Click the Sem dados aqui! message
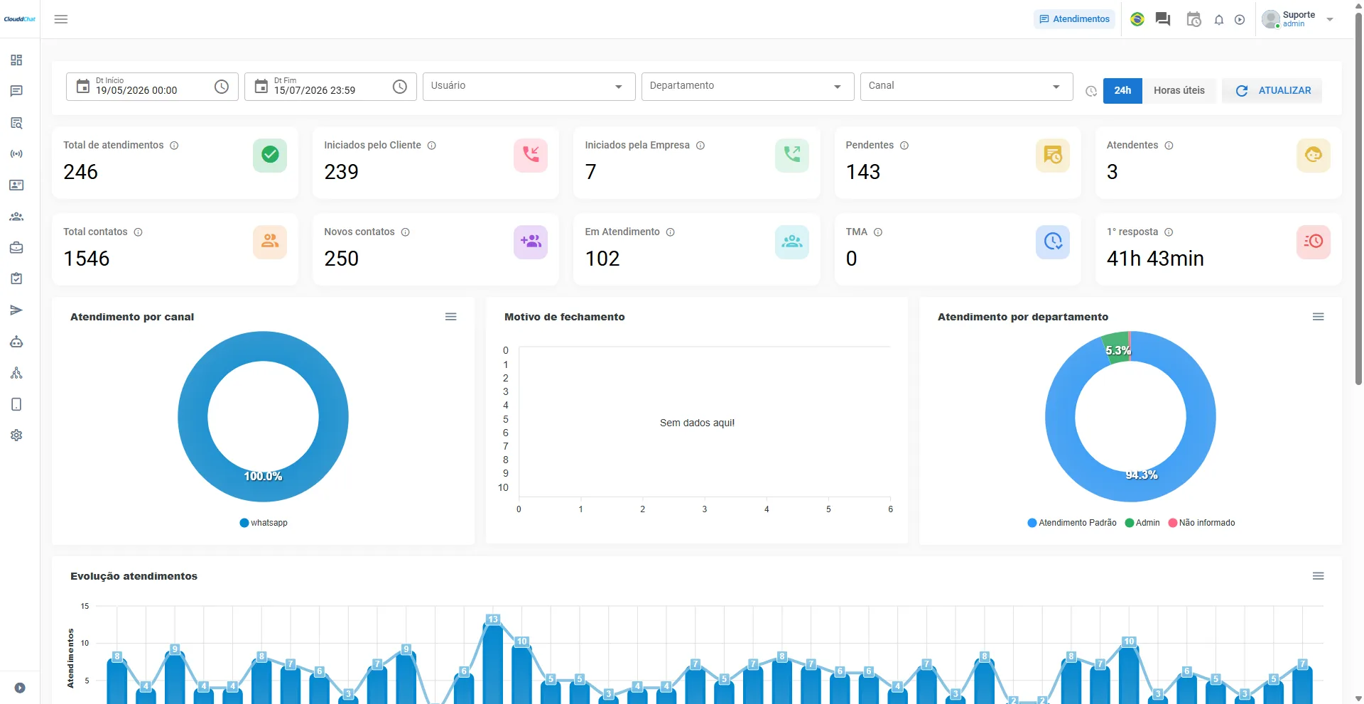This screenshot has width=1364, height=704. tap(697, 423)
